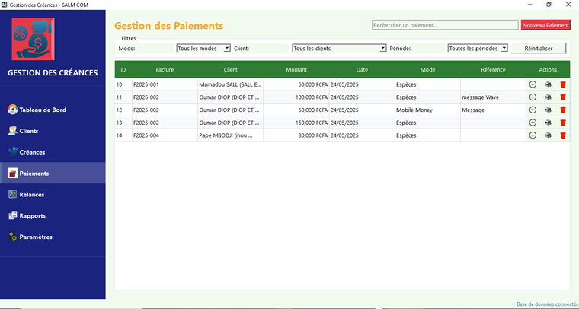Screen dimensions: 579x309
Task: Select the Pape MBODJI client cell
Action: (x=230, y=135)
